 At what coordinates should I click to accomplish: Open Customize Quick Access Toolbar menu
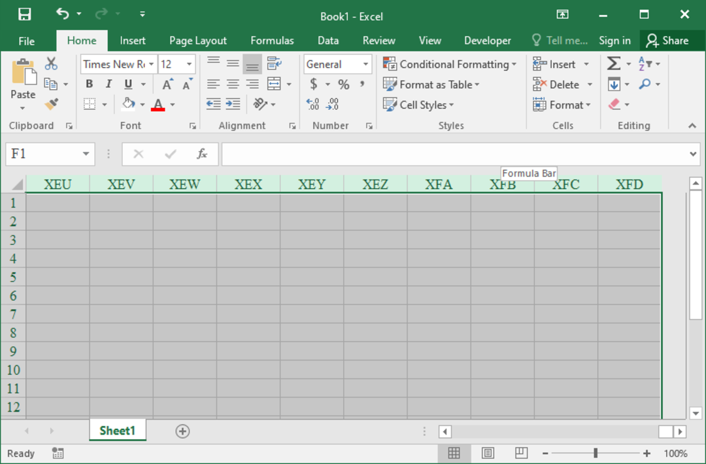[x=143, y=14]
